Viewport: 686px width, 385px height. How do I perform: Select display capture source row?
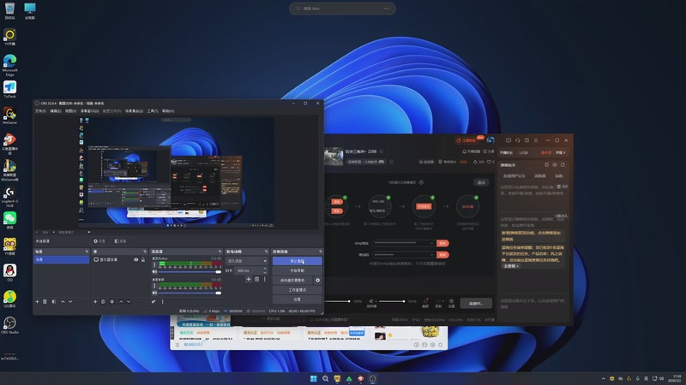pyautogui.click(x=119, y=260)
